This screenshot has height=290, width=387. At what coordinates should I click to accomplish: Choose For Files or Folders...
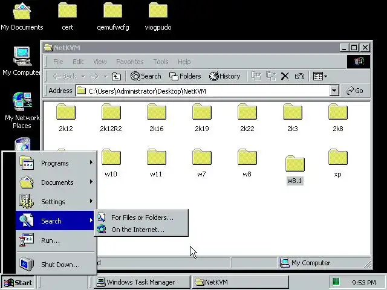tap(141, 217)
